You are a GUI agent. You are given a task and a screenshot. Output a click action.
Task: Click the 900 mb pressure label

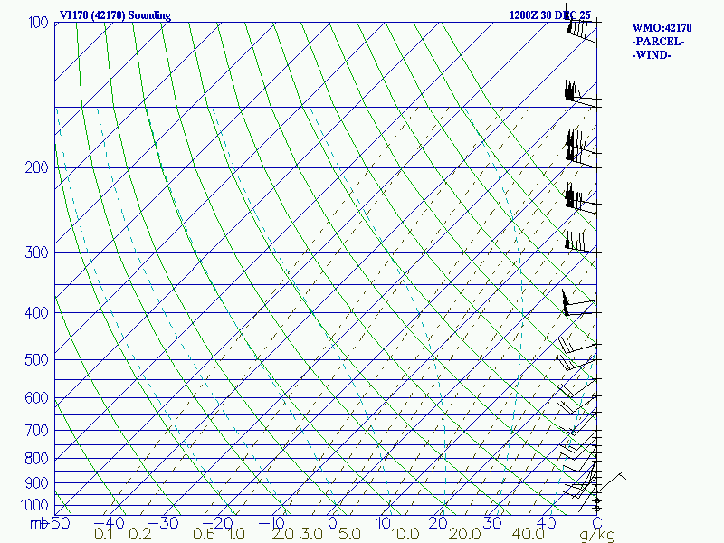click(36, 483)
